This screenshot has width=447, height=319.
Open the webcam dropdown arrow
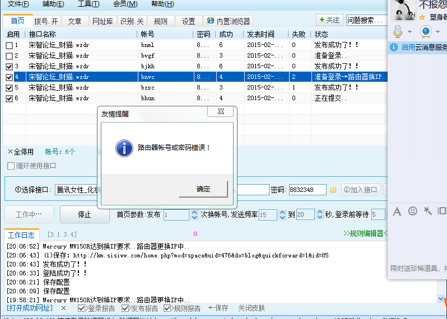438,31
